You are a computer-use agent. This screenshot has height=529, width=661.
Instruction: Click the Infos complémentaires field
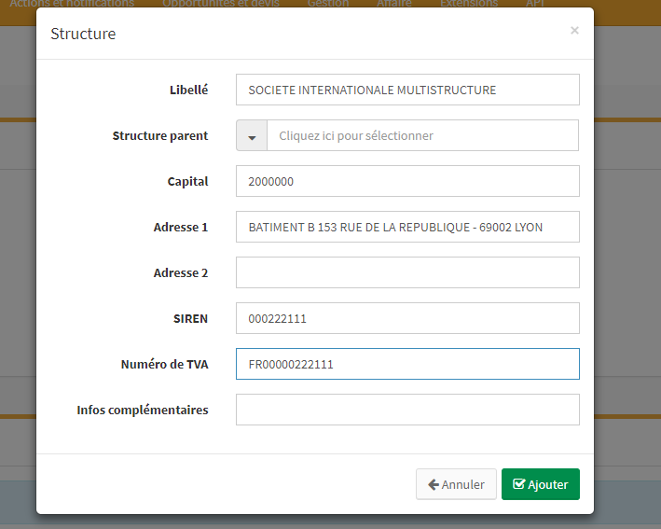[x=407, y=410]
